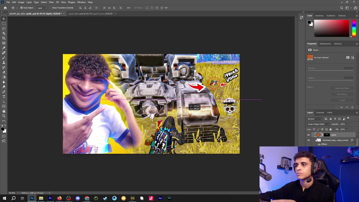Filter layers by type layer icon

click(x=335, y=119)
